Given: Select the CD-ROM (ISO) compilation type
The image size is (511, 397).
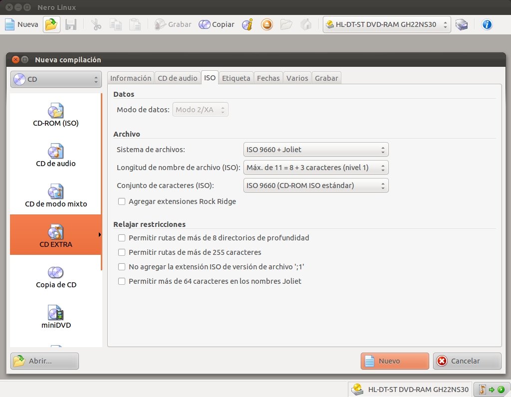Looking at the screenshot, I should [x=56, y=114].
